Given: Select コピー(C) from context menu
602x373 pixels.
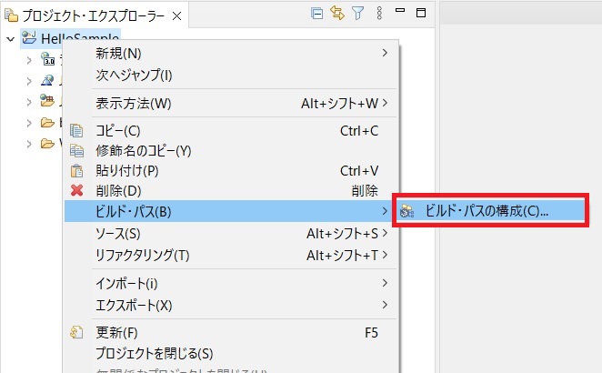Looking at the screenshot, I should 118,131.
